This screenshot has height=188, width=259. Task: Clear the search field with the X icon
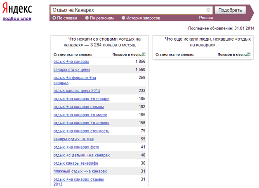point(208,10)
